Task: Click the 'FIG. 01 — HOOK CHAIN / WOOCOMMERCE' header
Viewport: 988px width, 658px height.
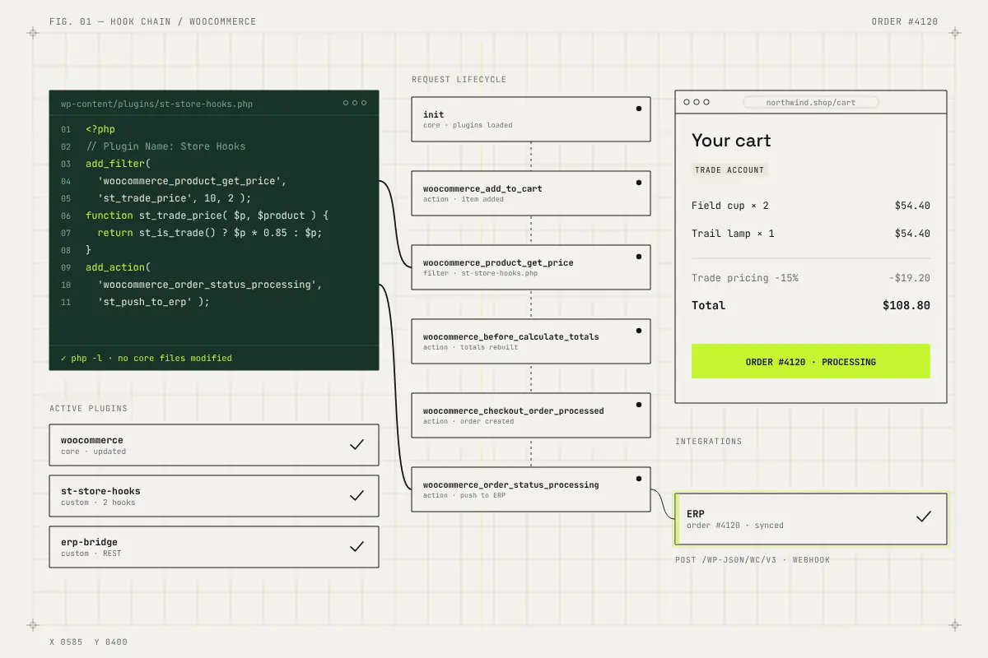Action: (x=152, y=21)
